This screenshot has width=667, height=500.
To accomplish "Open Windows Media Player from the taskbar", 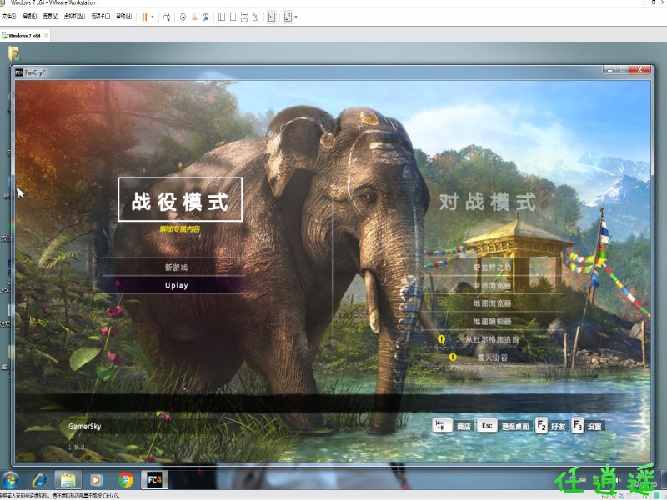I will [x=96, y=481].
